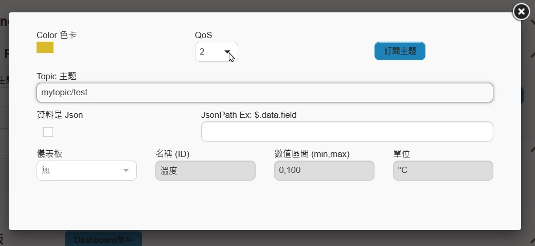Enable the 資料是 Json checkbox
The image size is (535, 246).
click(48, 132)
